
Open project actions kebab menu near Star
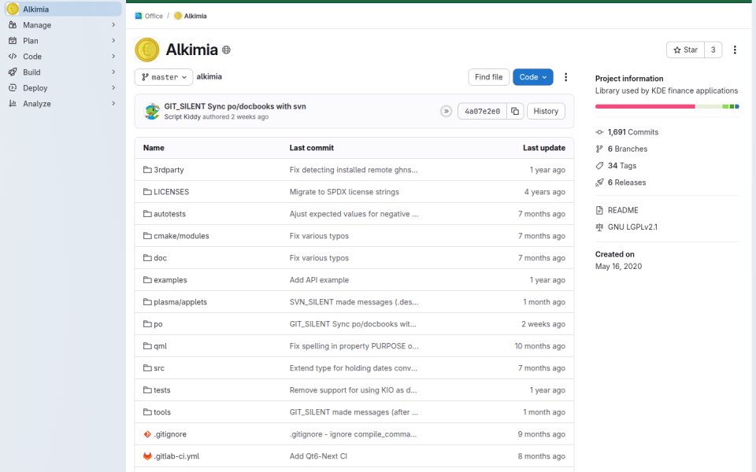pyautogui.click(x=735, y=50)
